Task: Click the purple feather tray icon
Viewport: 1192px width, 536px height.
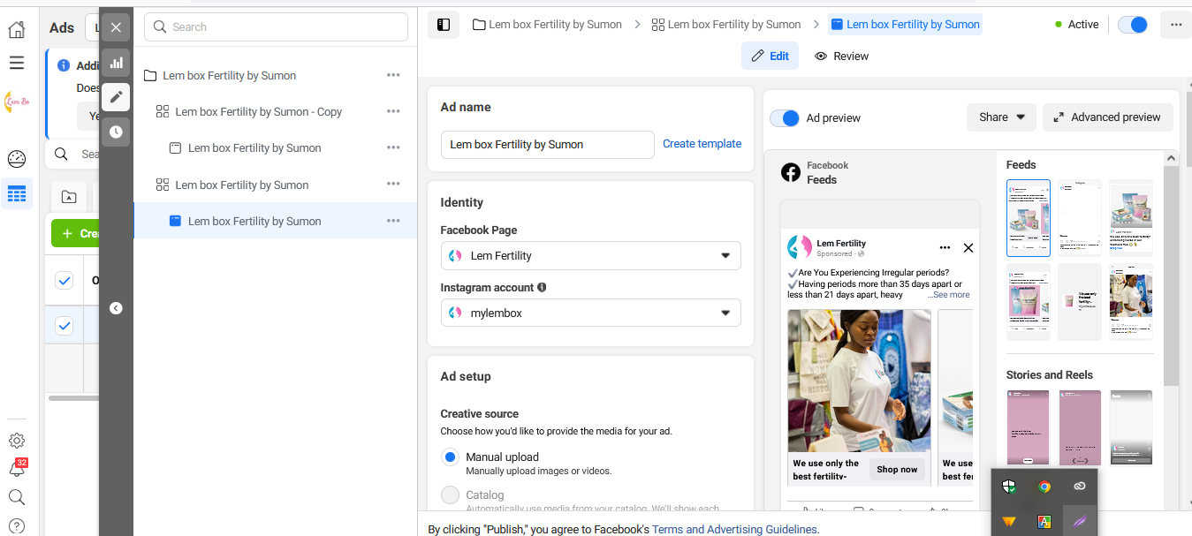Action: 1080,521
